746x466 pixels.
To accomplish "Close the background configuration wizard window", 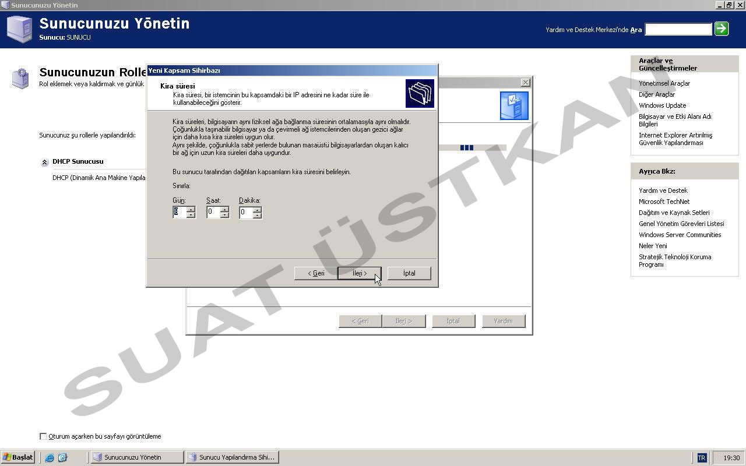I will (x=525, y=82).
